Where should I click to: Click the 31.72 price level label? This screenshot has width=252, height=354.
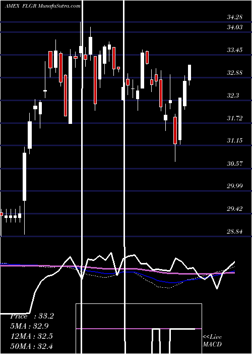[235, 118]
